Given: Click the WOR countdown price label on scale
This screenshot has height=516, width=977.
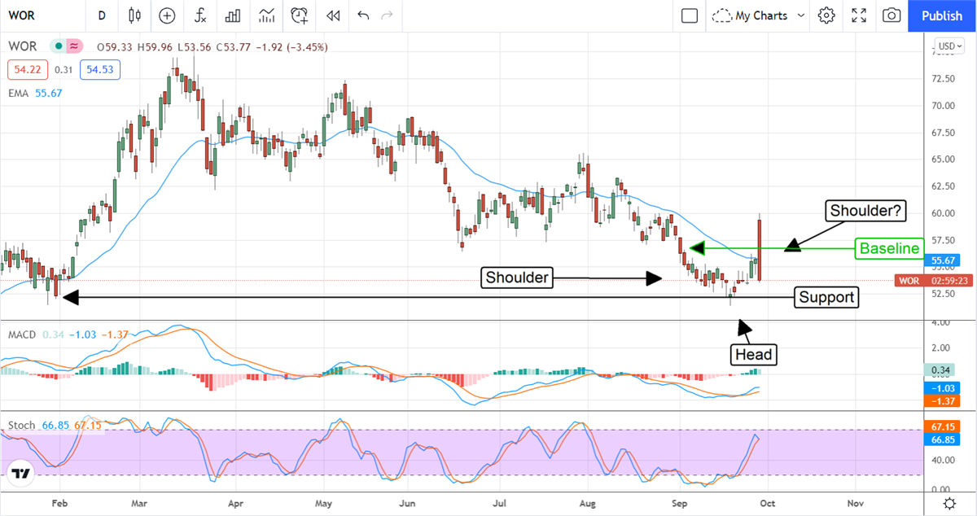Looking at the screenshot, I should [x=935, y=281].
